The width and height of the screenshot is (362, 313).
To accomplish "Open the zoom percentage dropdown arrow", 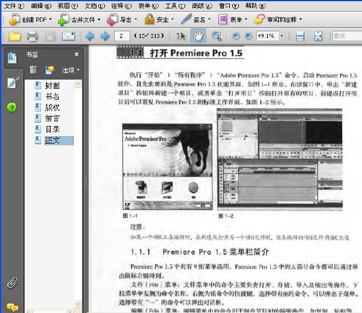I will point(282,36).
